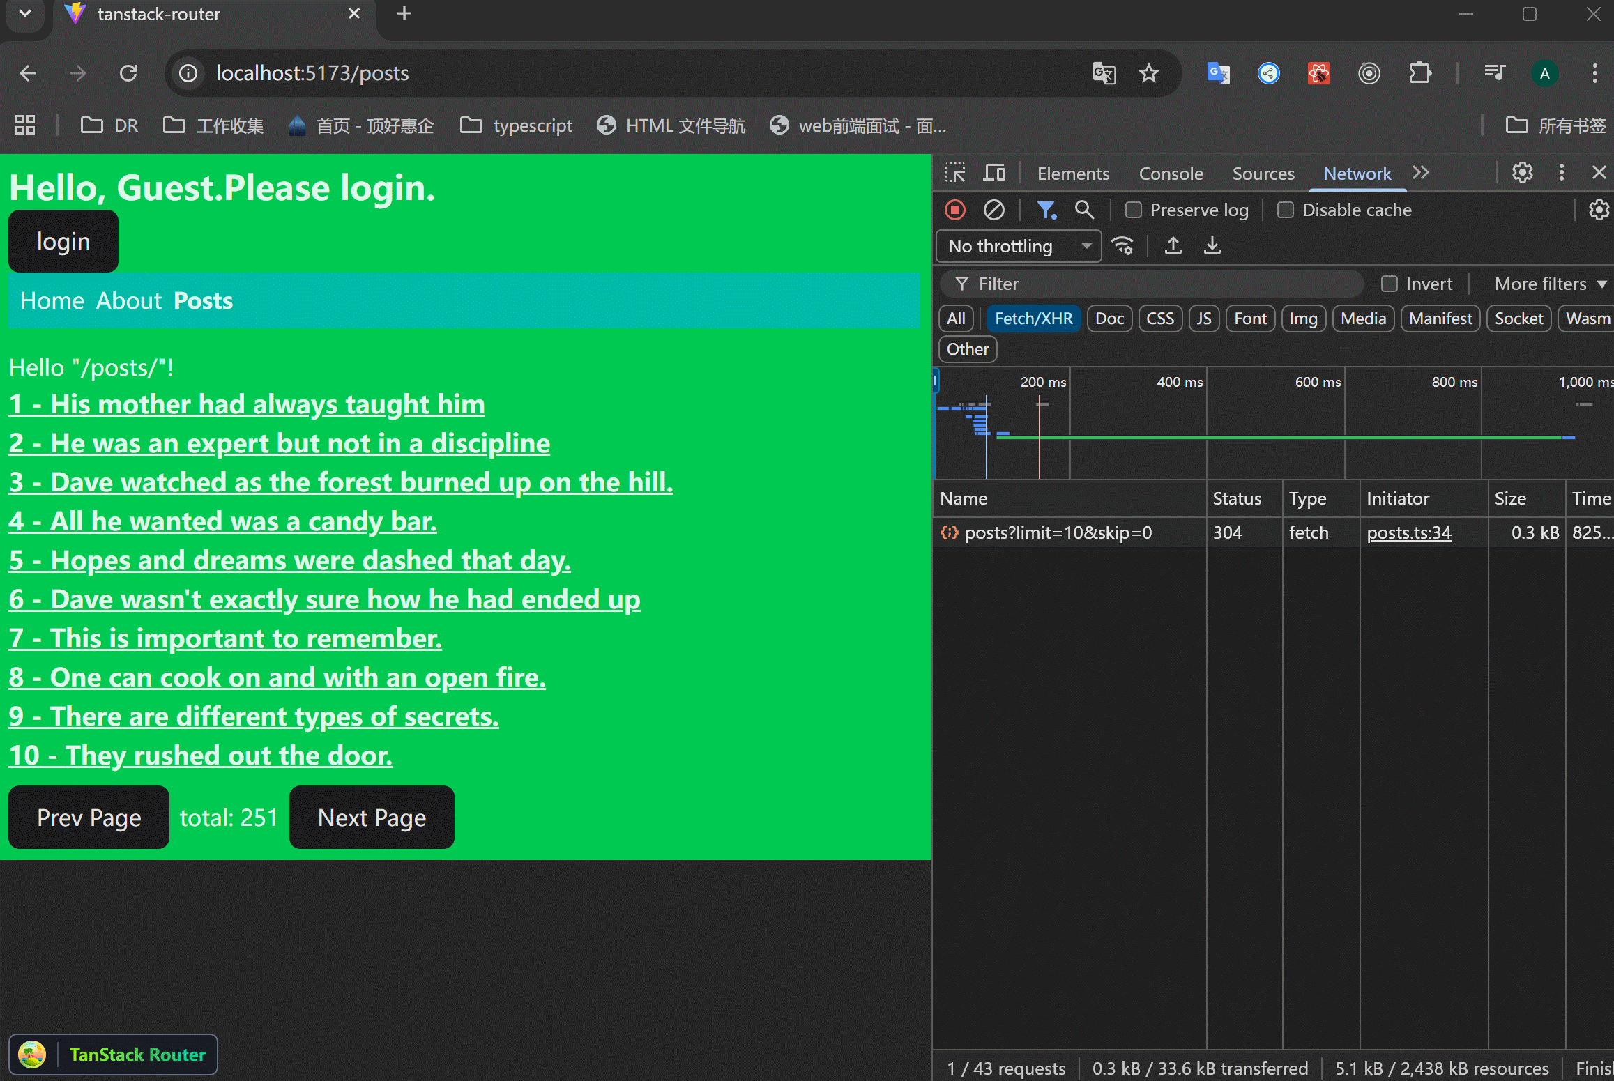Open the inspect element picker
Image resolution: width=1614 pixels, height=1081 pixels.
[x=955, y=173]
